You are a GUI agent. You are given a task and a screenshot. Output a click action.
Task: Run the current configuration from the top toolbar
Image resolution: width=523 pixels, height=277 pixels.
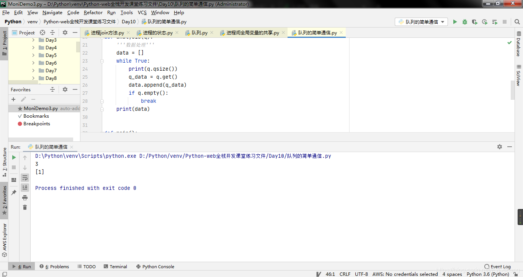click(x=455, y=22)
